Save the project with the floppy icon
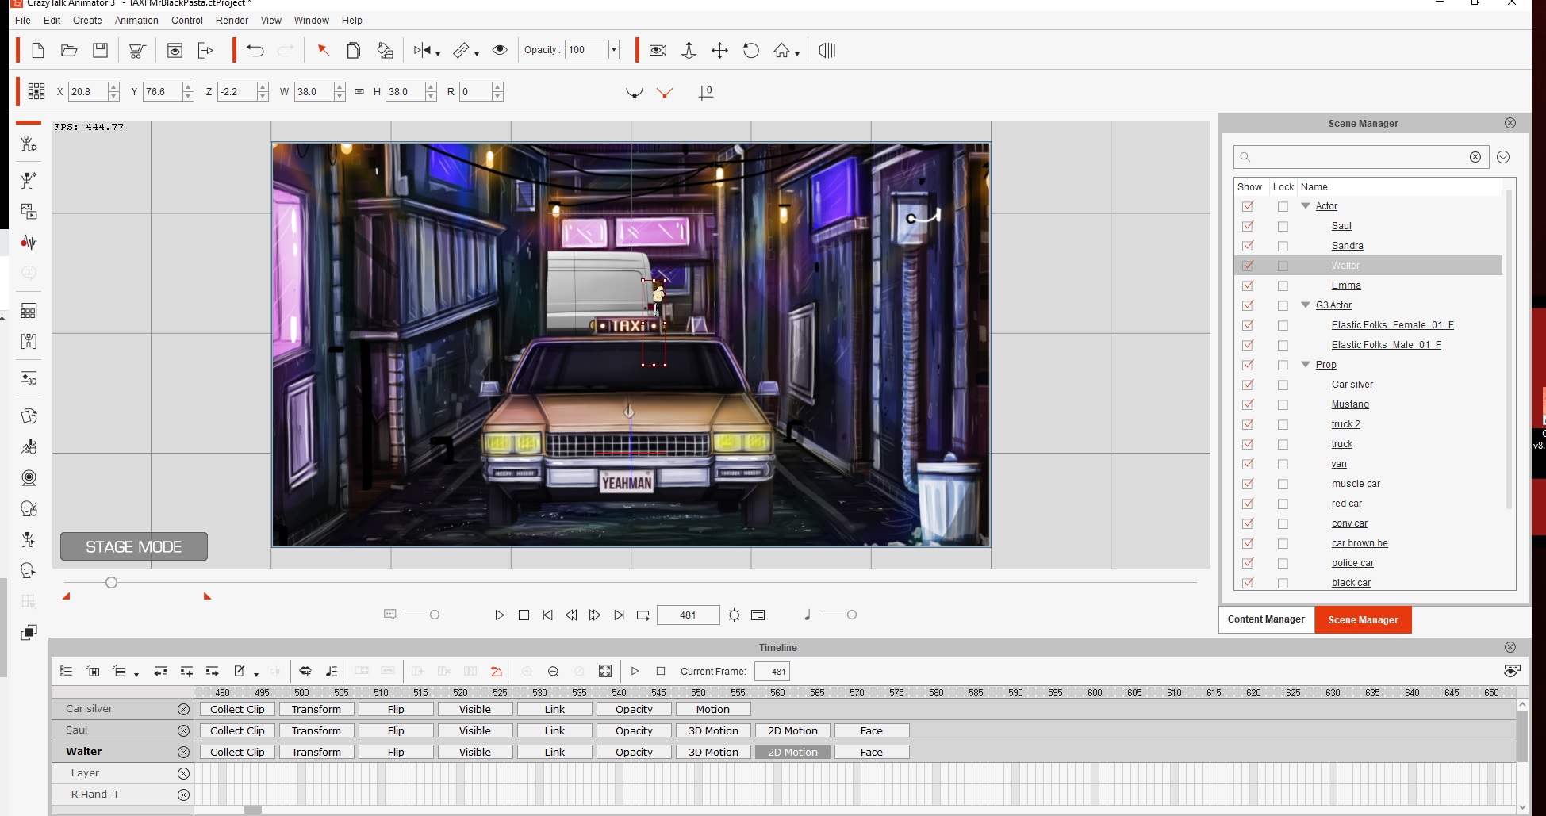Image resolution: width=1546 pixels, height=816 pixels. [100, 51]
